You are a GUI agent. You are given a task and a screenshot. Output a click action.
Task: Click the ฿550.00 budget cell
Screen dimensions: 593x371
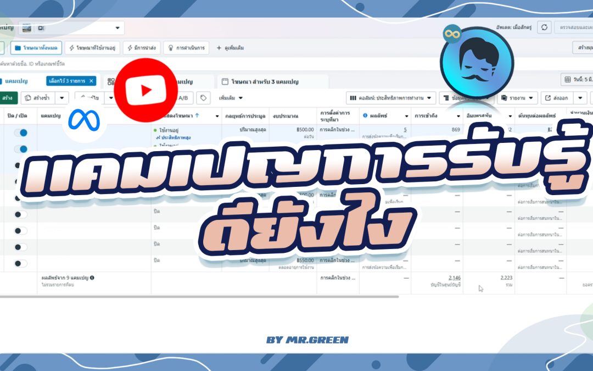pos(305,261)
